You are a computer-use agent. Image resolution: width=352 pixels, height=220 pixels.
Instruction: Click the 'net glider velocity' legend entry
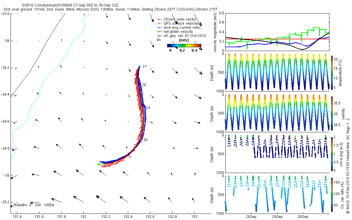click(x=176, y=31)
